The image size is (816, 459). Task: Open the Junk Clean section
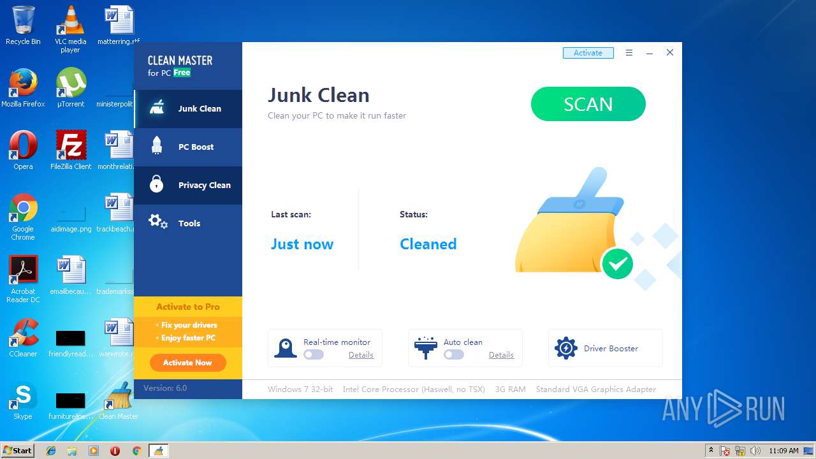point(188,109)
